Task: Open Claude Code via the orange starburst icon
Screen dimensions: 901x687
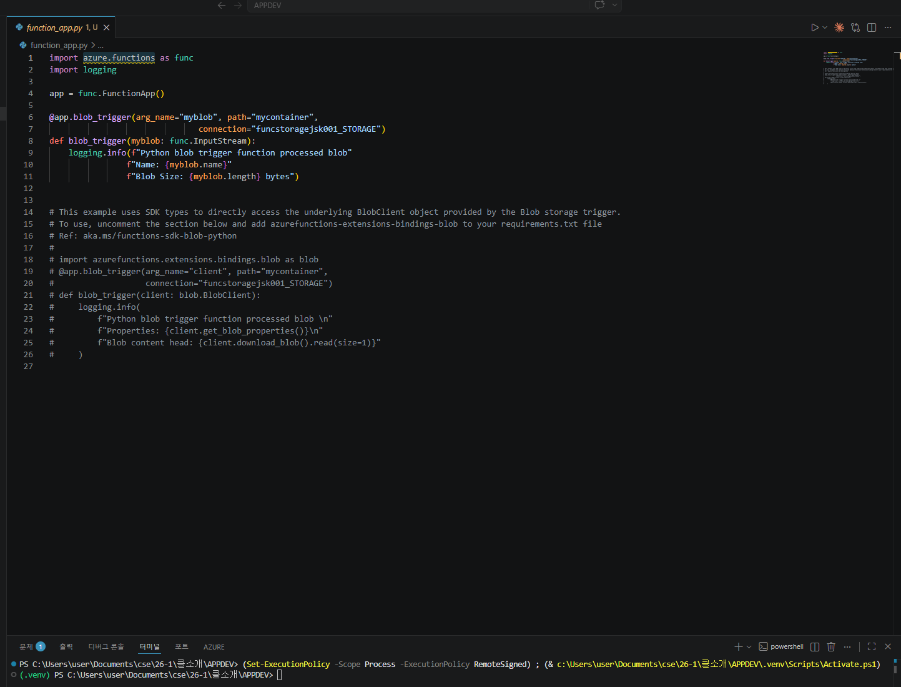Action: pos(839,27)
